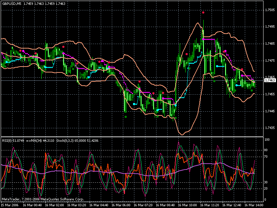Click the 16 Mar 00:40 time label

pyautogui.click(x=33, y=205)
